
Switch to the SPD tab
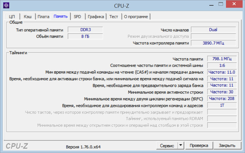pos(78,17)
